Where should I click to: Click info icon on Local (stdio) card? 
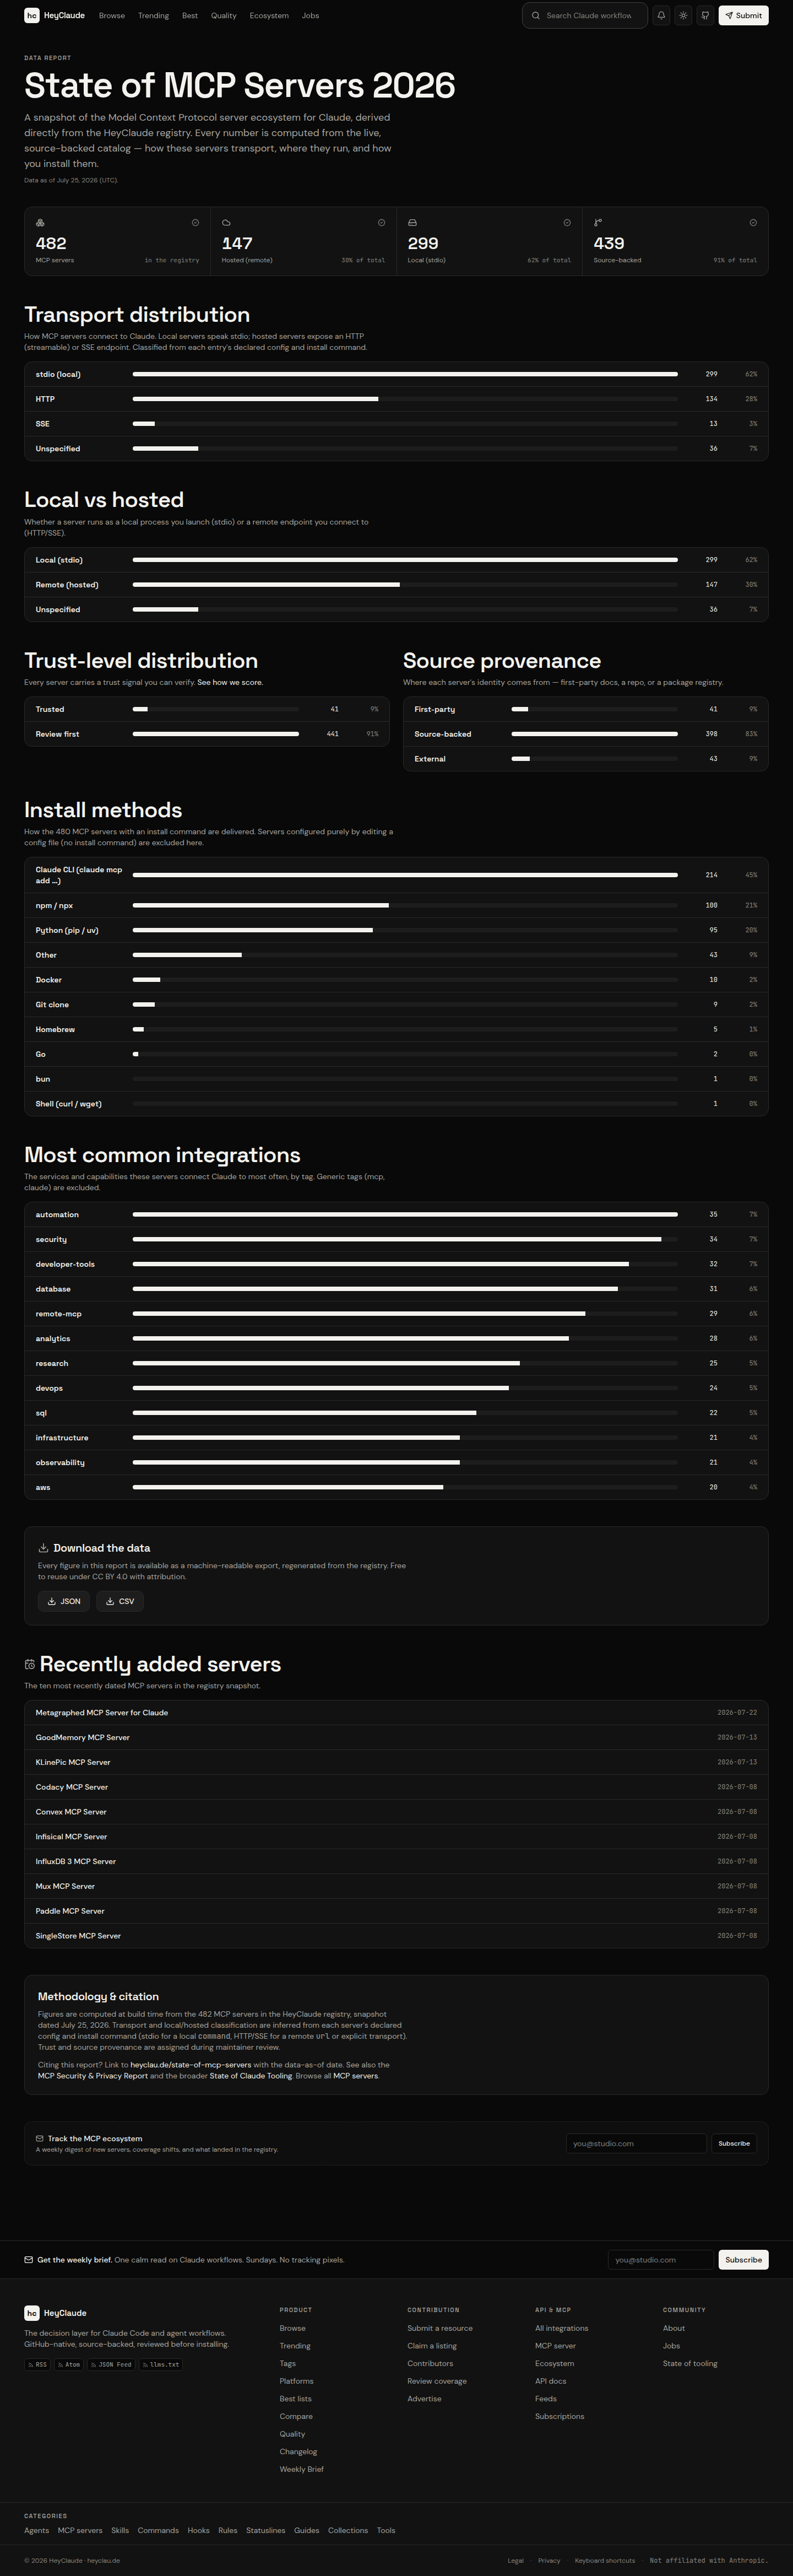(x=567, y=223)
